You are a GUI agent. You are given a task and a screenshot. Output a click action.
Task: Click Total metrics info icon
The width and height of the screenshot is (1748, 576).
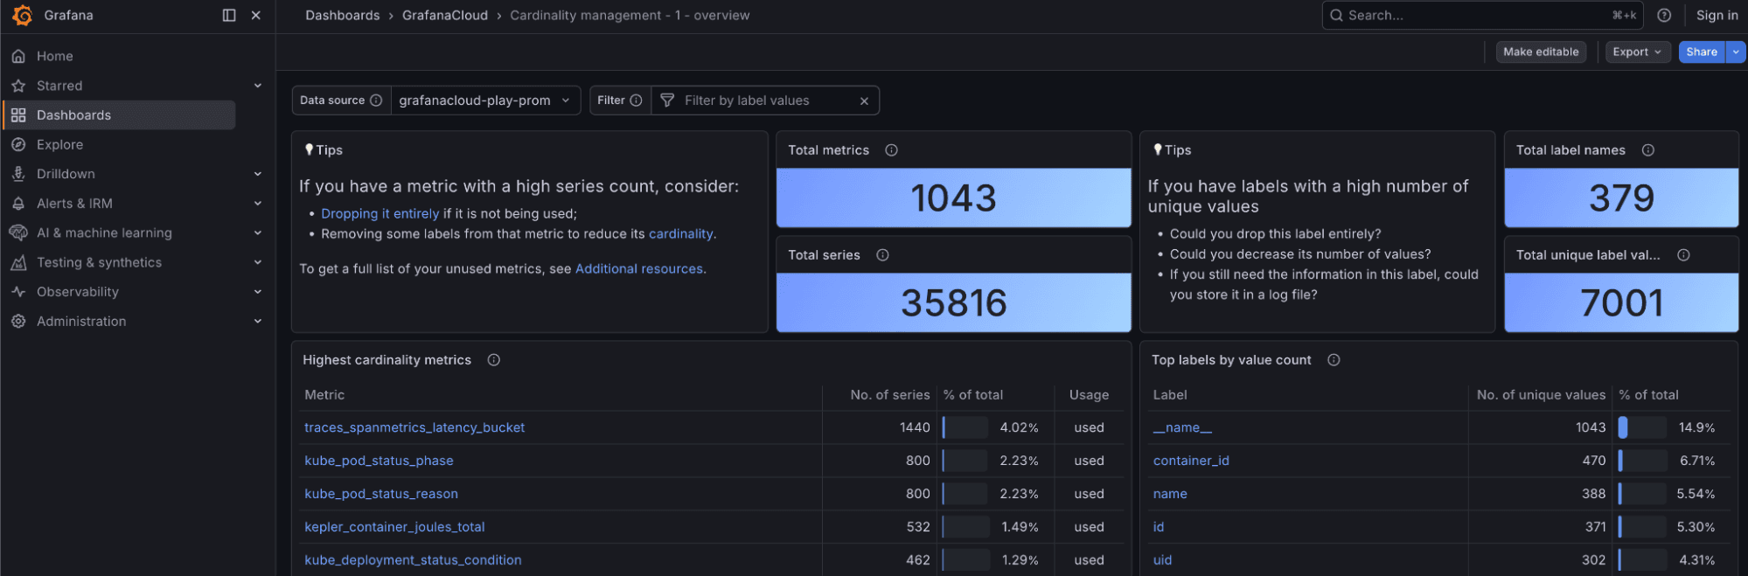(891, 150)
